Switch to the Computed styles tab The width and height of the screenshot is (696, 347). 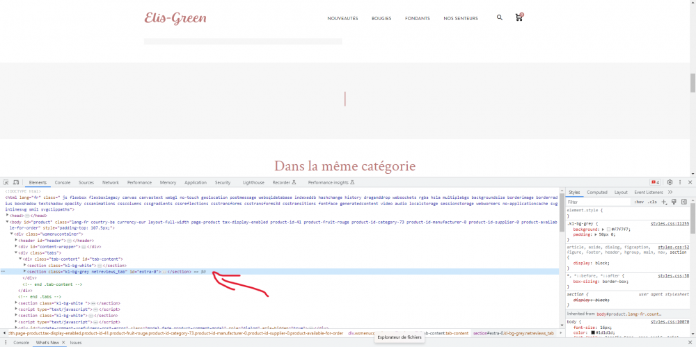click(x=597, y=192)
